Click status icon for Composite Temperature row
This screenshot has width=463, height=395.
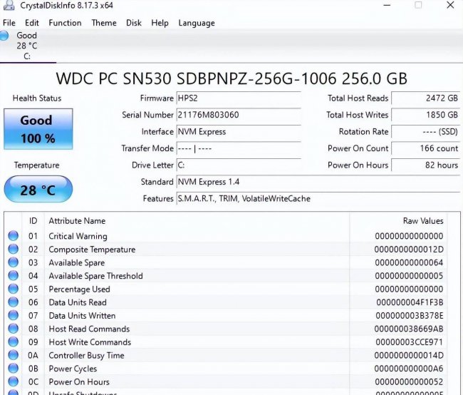click(x=13, y=250)
